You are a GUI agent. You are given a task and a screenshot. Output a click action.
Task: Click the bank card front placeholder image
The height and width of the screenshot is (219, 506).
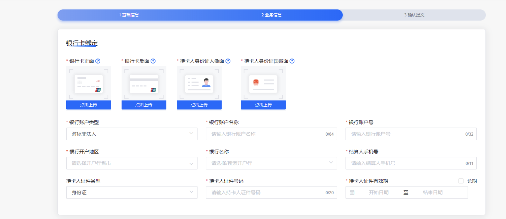coord(88,84)
